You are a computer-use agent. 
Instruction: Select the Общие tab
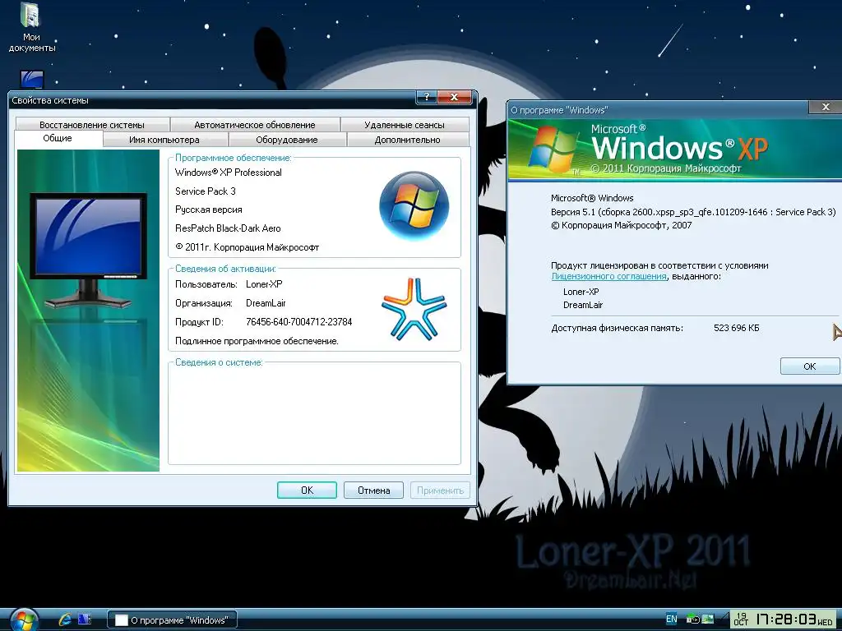pyautogui.click(x=58, y=138)
